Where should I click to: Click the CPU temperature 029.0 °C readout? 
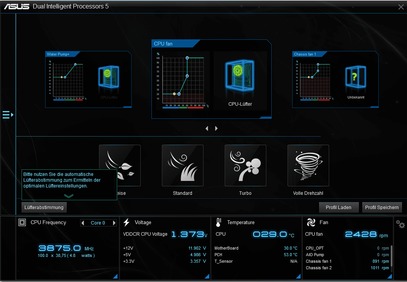274,235
